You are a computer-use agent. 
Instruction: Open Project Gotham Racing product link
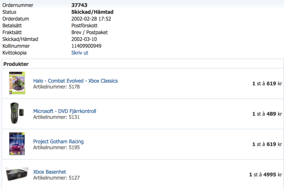[x=58, y=141]
